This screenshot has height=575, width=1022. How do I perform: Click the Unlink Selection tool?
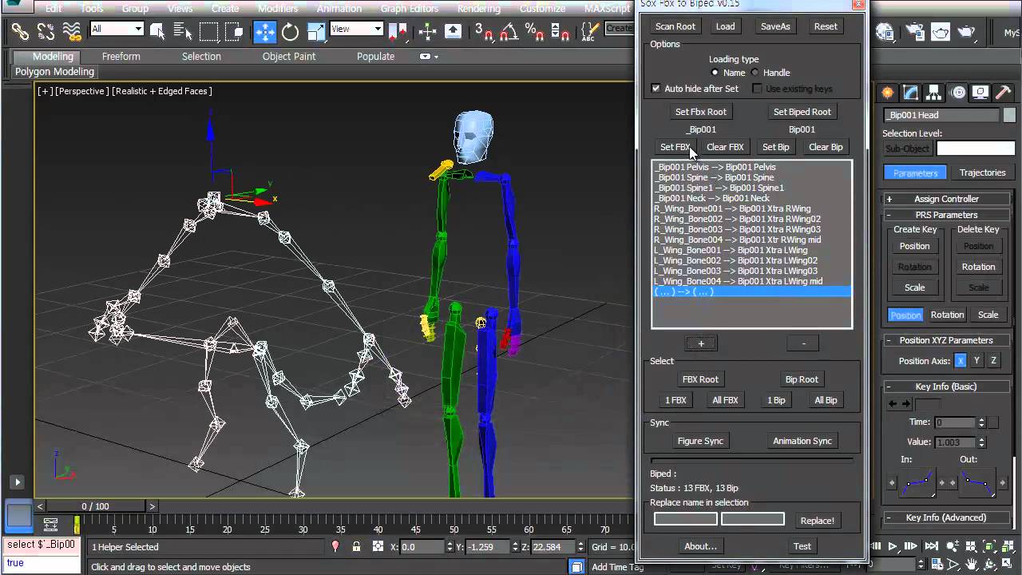tap(46, 32)
